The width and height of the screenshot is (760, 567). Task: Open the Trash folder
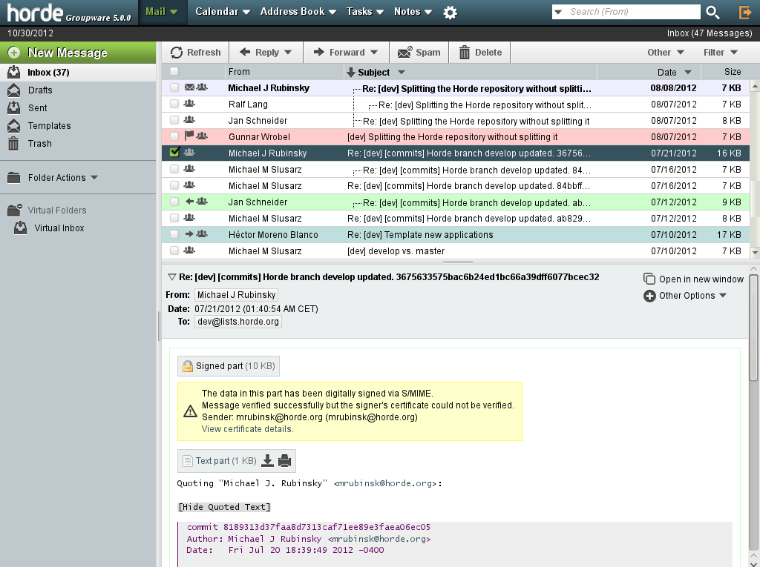tap(40, 144)
